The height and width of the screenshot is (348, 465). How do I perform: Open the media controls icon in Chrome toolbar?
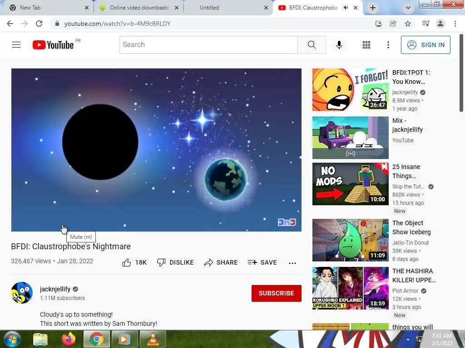(x=425, y=24)
